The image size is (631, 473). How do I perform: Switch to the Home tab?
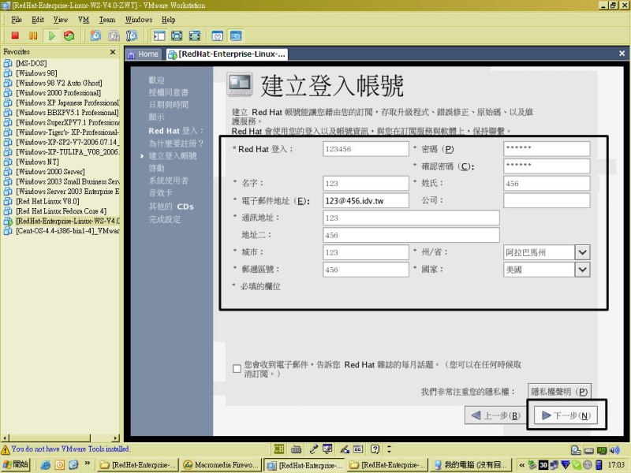click(x=144, y=54)
